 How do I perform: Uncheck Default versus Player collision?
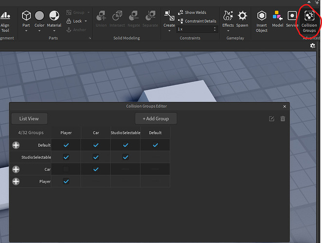[x=66, y=145]
